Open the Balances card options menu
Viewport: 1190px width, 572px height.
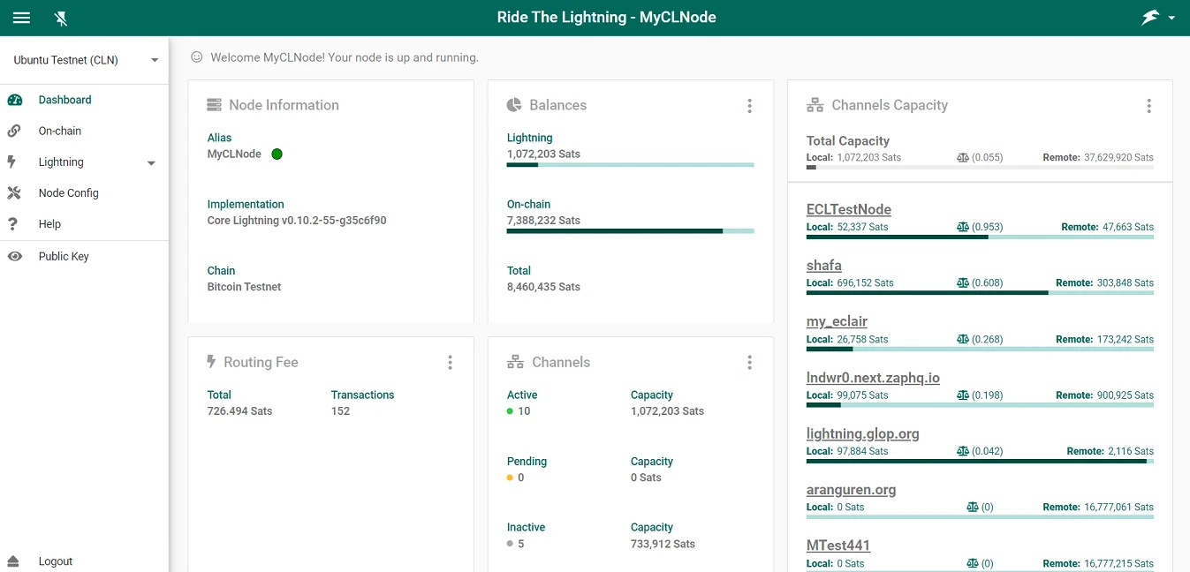click(749, 106)
